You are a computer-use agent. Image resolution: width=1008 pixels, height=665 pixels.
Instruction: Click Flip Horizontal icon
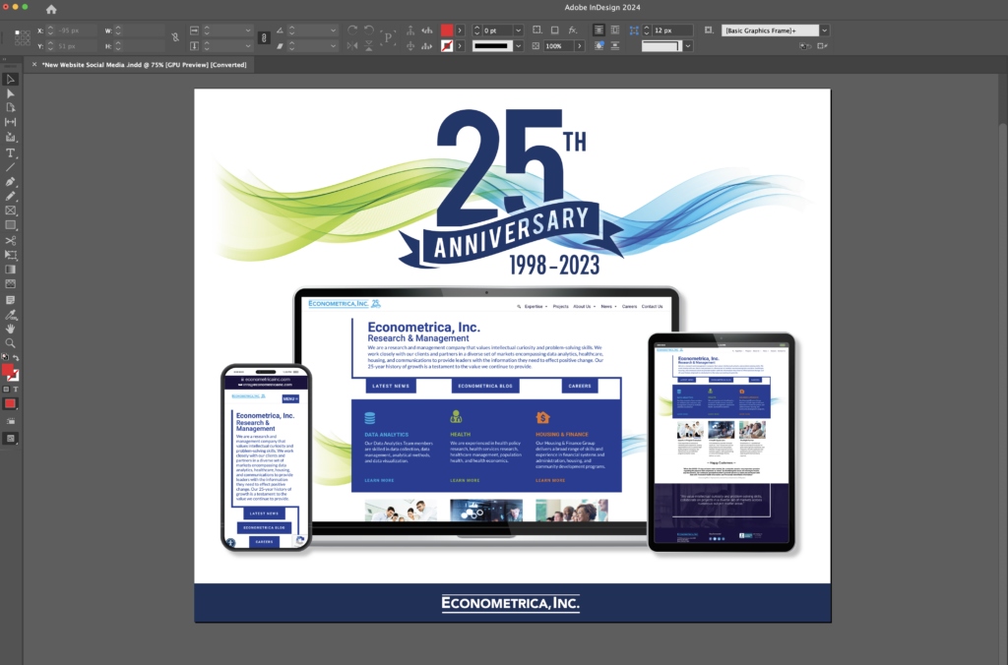352,45
